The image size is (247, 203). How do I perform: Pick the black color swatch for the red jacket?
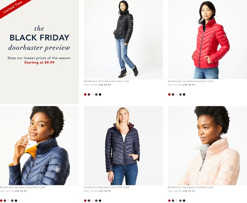coord(184,94)
